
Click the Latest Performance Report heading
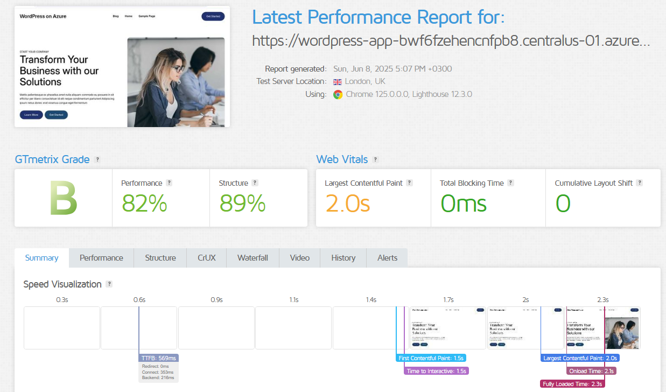pyautogui.click(x=378, y=17)
